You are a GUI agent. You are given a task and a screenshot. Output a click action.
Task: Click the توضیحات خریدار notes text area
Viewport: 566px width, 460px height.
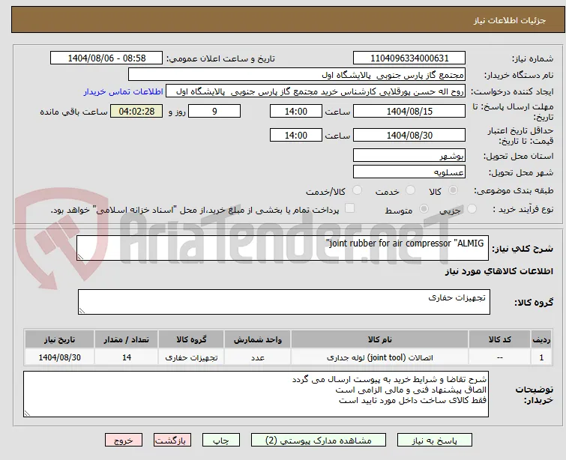point(256,394)
